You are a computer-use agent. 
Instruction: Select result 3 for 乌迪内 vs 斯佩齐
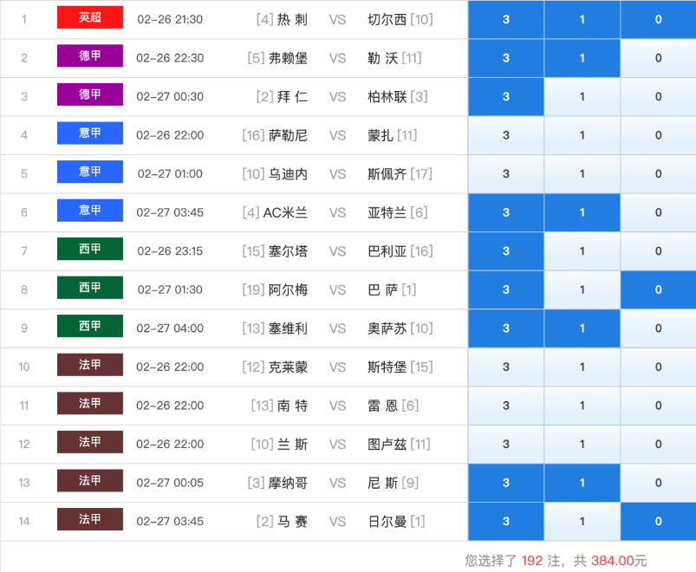coord(506,173)
